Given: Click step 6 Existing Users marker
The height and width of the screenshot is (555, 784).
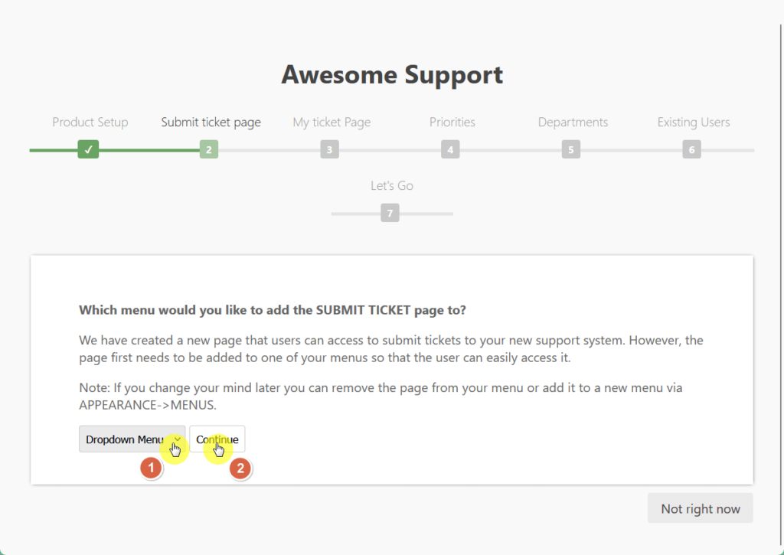Looking at the screenshot, I should coord(691,149).
